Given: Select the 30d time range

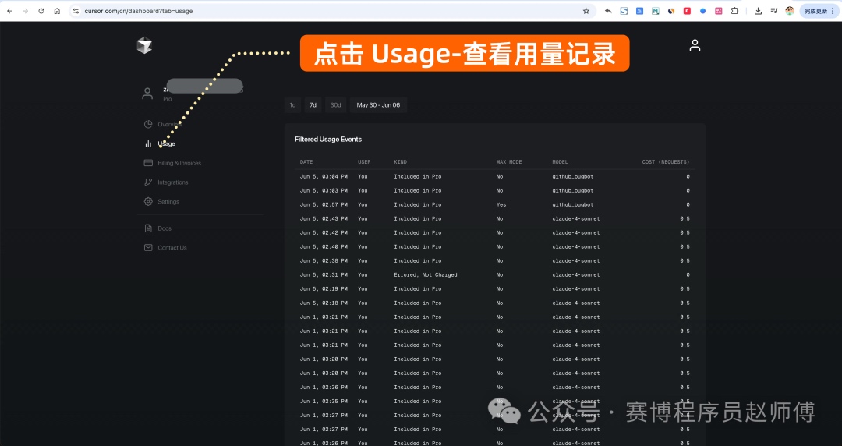Looking at the screenshot, I should click(335, 105).
